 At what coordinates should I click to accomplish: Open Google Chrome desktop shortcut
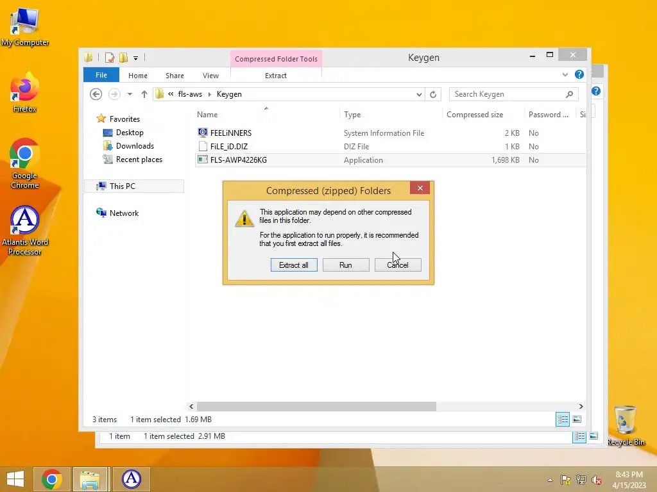point(25,163)
